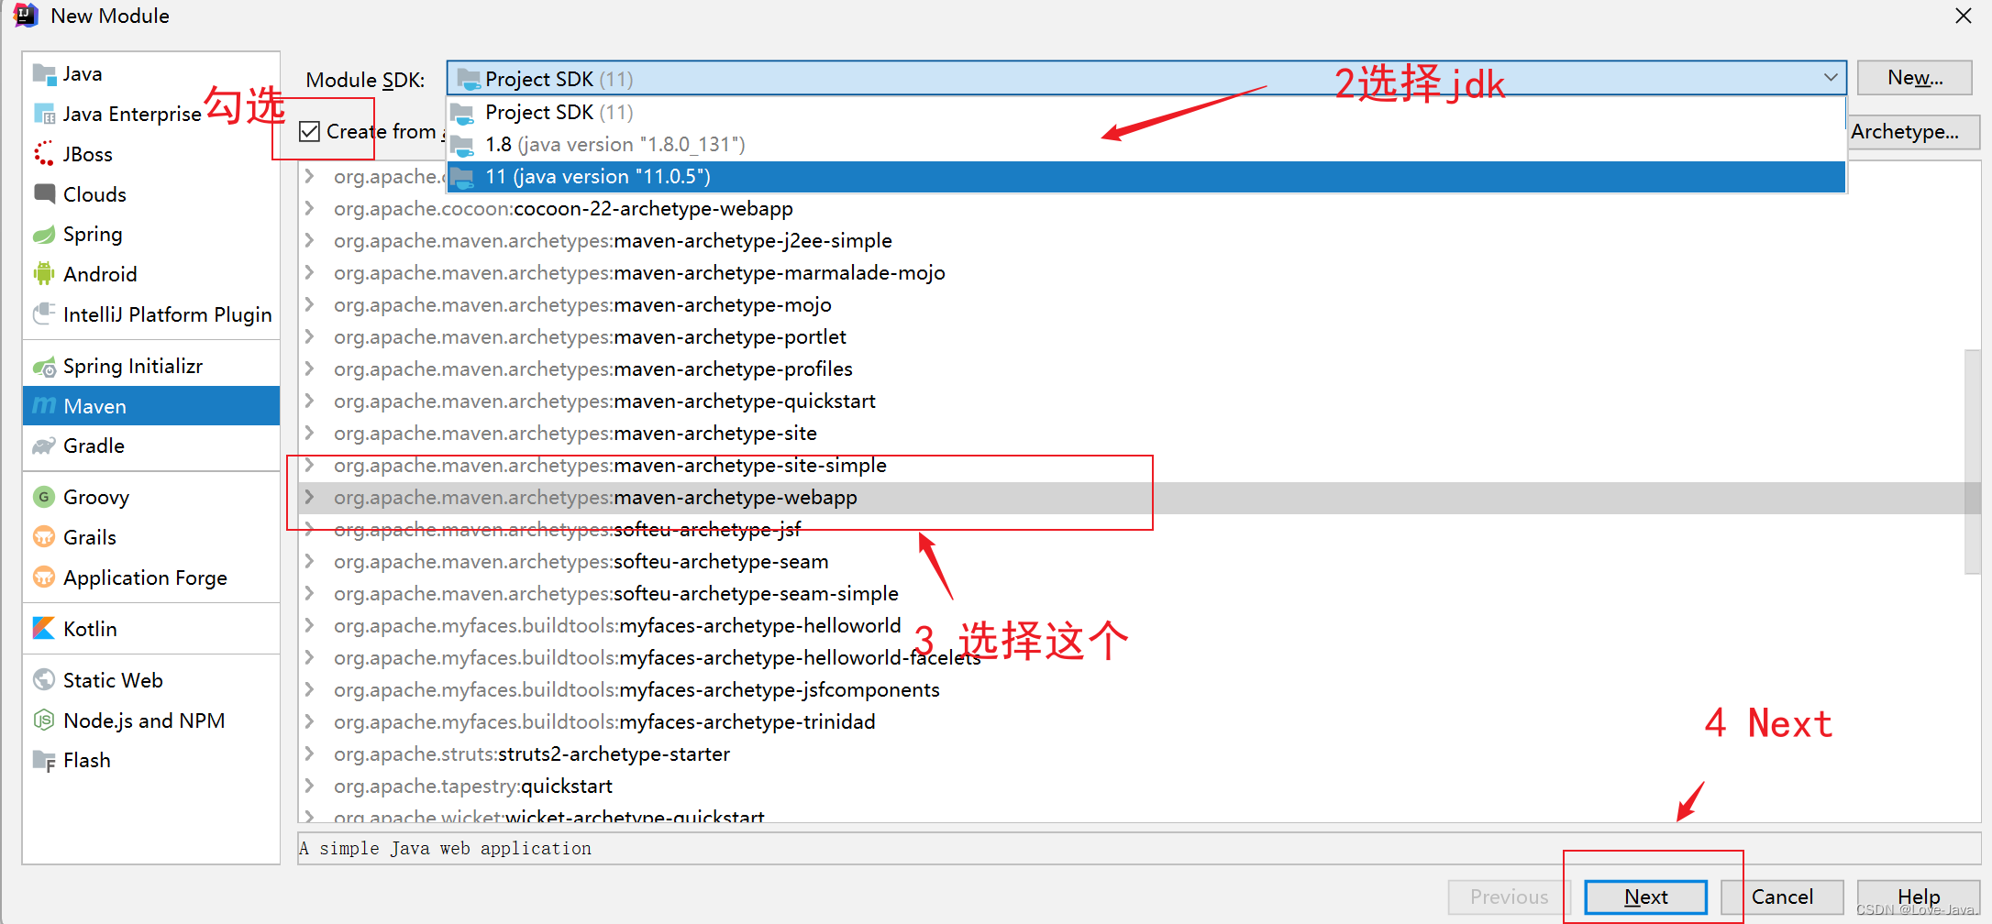Select Kotlin module type
1992x924 pixels.
151,628
